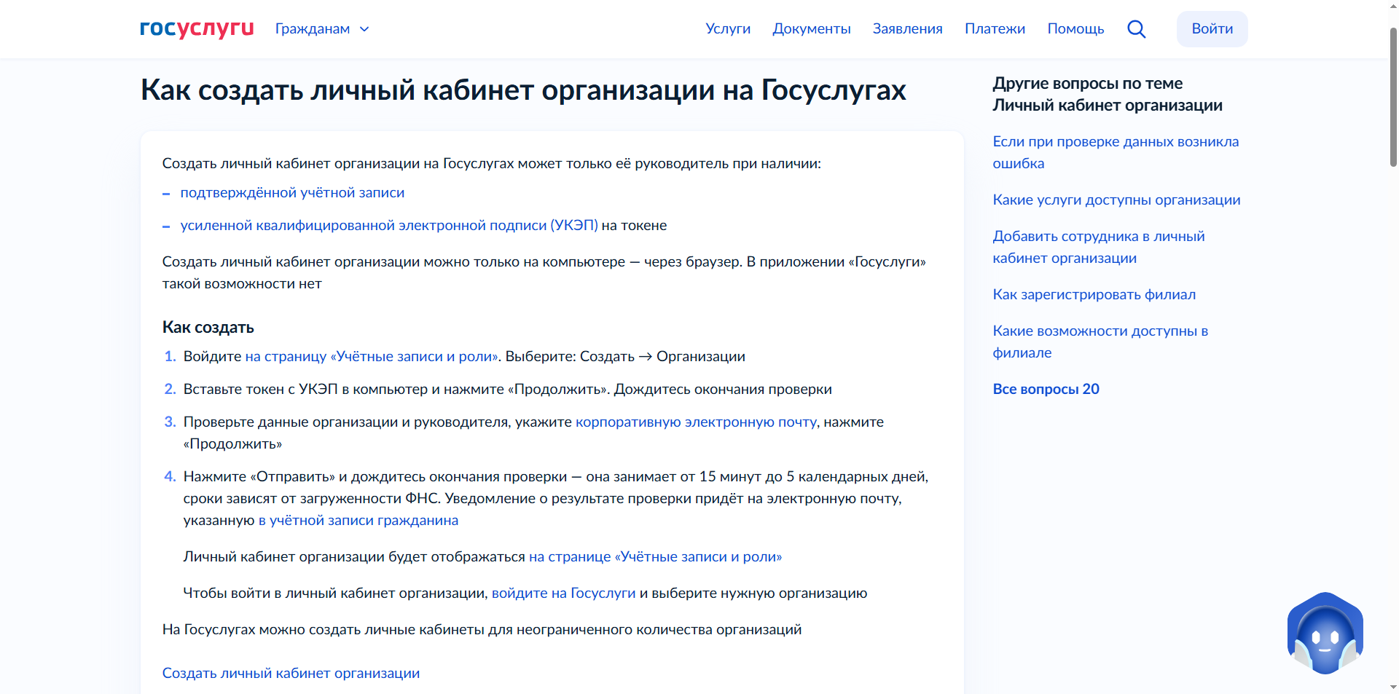Click the Как создать heading
This screenshot has width=1399, height=694.
(208, 327)
